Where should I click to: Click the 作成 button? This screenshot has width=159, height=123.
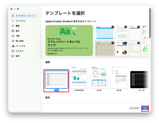145,108
